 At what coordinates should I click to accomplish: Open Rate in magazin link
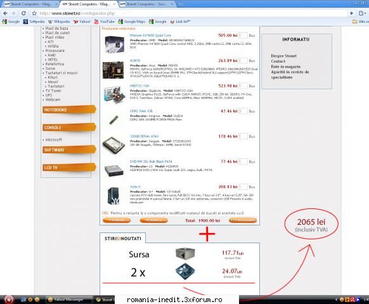tap(286, 66)
